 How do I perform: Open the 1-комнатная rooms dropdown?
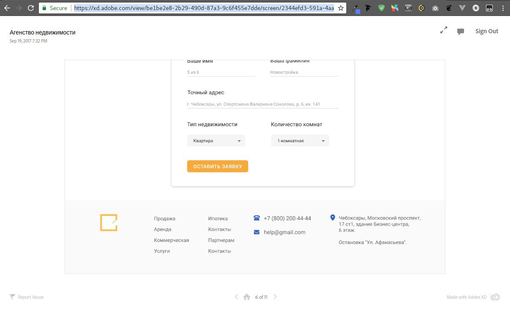tap(300, 141)
